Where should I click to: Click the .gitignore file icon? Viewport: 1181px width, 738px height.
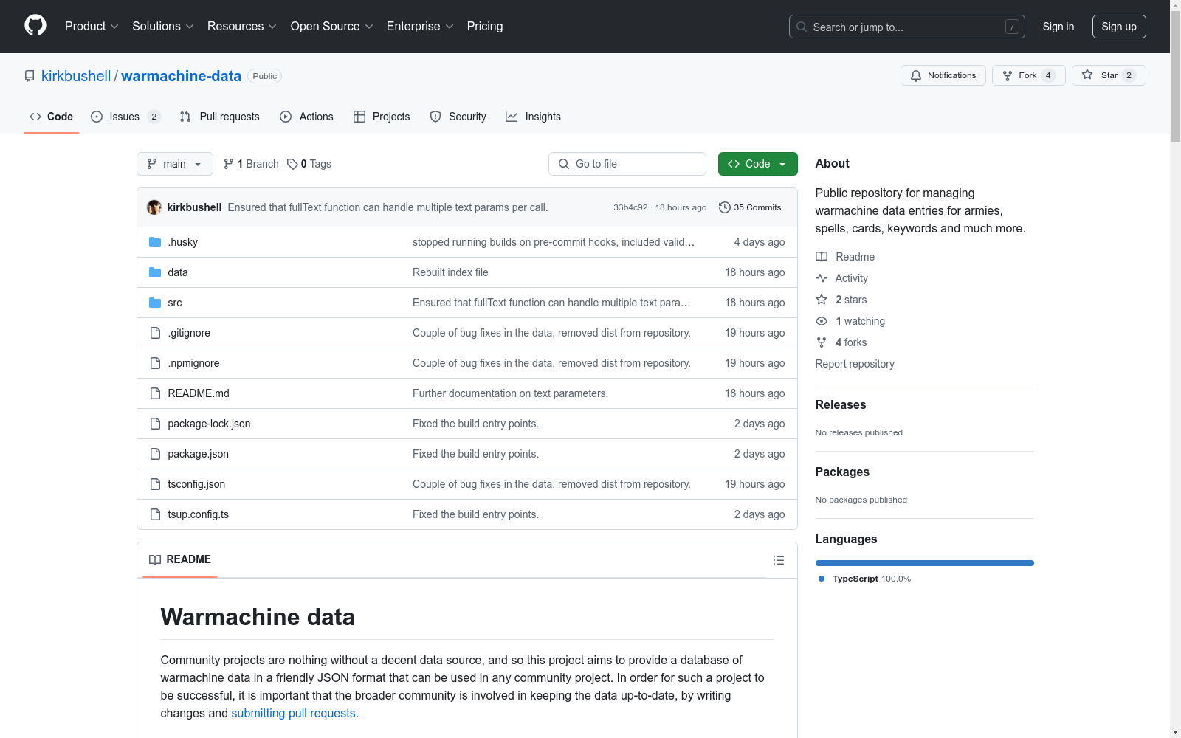155,333
